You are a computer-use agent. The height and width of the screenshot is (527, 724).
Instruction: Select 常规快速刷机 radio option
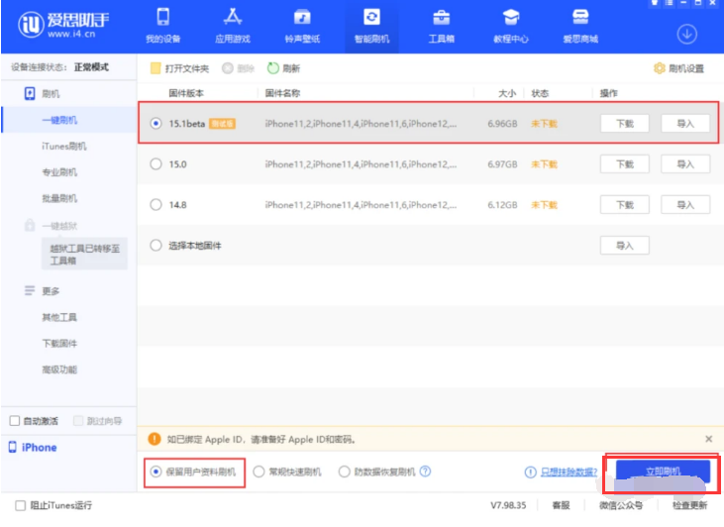tap(259, 473)
